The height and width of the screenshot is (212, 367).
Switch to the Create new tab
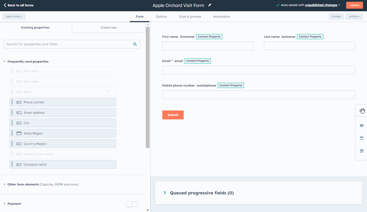click(109, 27)
